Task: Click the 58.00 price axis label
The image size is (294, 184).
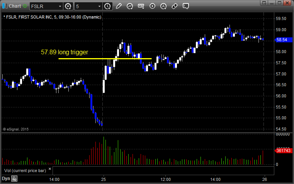Action: pos(281,52)
